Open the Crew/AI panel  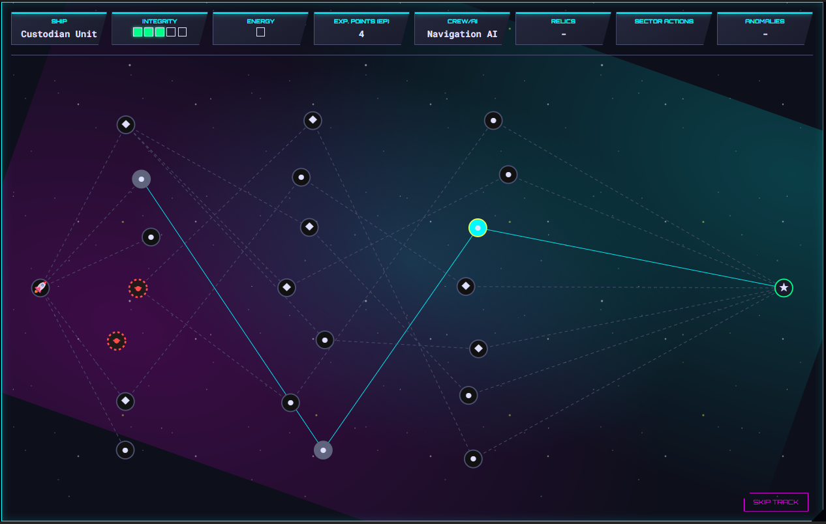tap(462, 29)
